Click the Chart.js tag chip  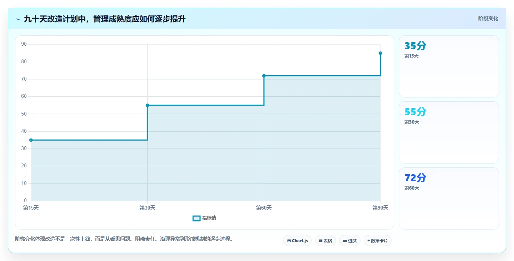(x=297, y=241)
